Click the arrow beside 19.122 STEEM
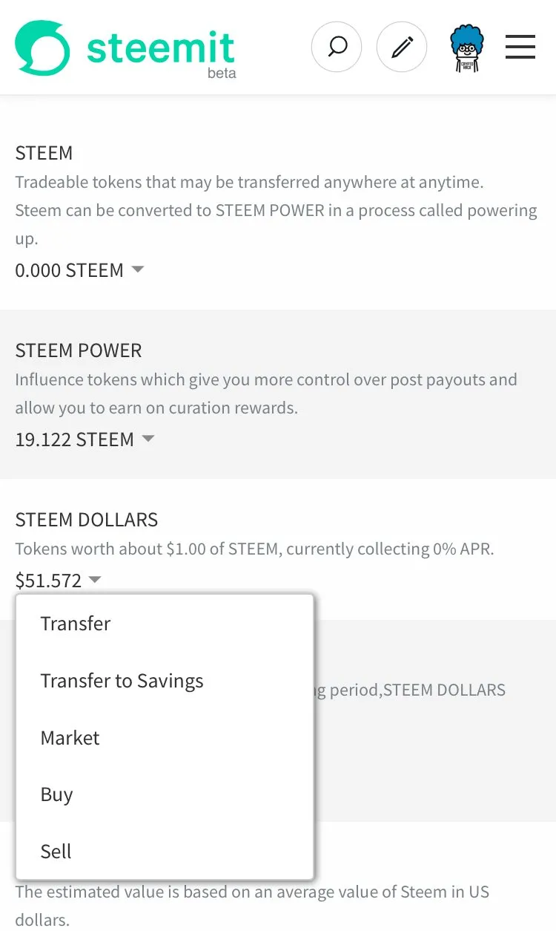 148,439
